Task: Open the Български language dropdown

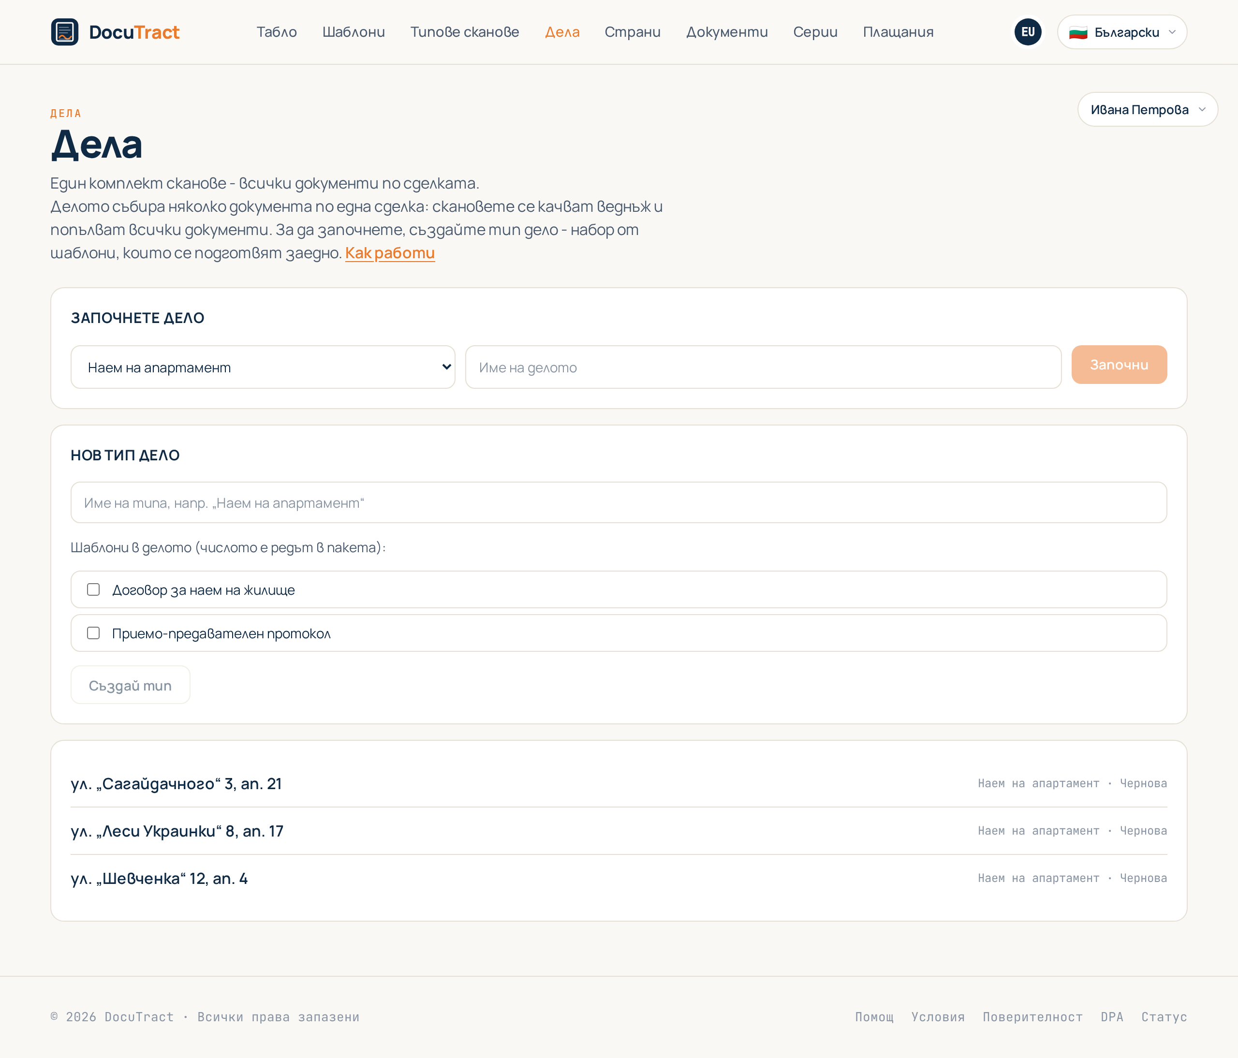Action: click(x=1121, y=31)
